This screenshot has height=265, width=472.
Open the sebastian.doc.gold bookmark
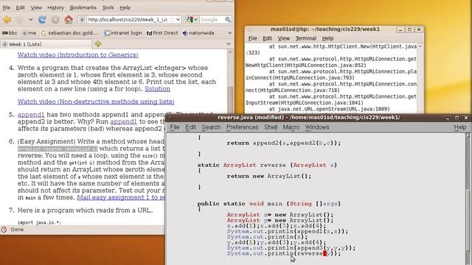pyautogui.click(x=69, y=33)
